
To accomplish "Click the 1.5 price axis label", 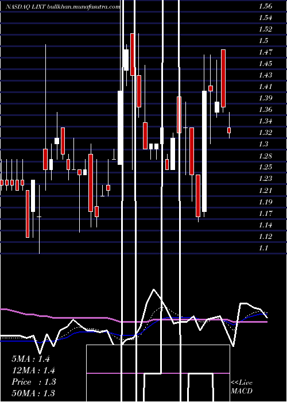I will (263, 41).
